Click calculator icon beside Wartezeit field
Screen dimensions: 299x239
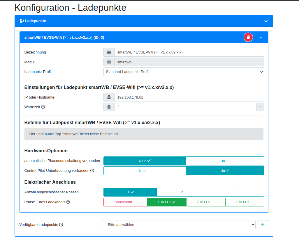pos(109,107)
